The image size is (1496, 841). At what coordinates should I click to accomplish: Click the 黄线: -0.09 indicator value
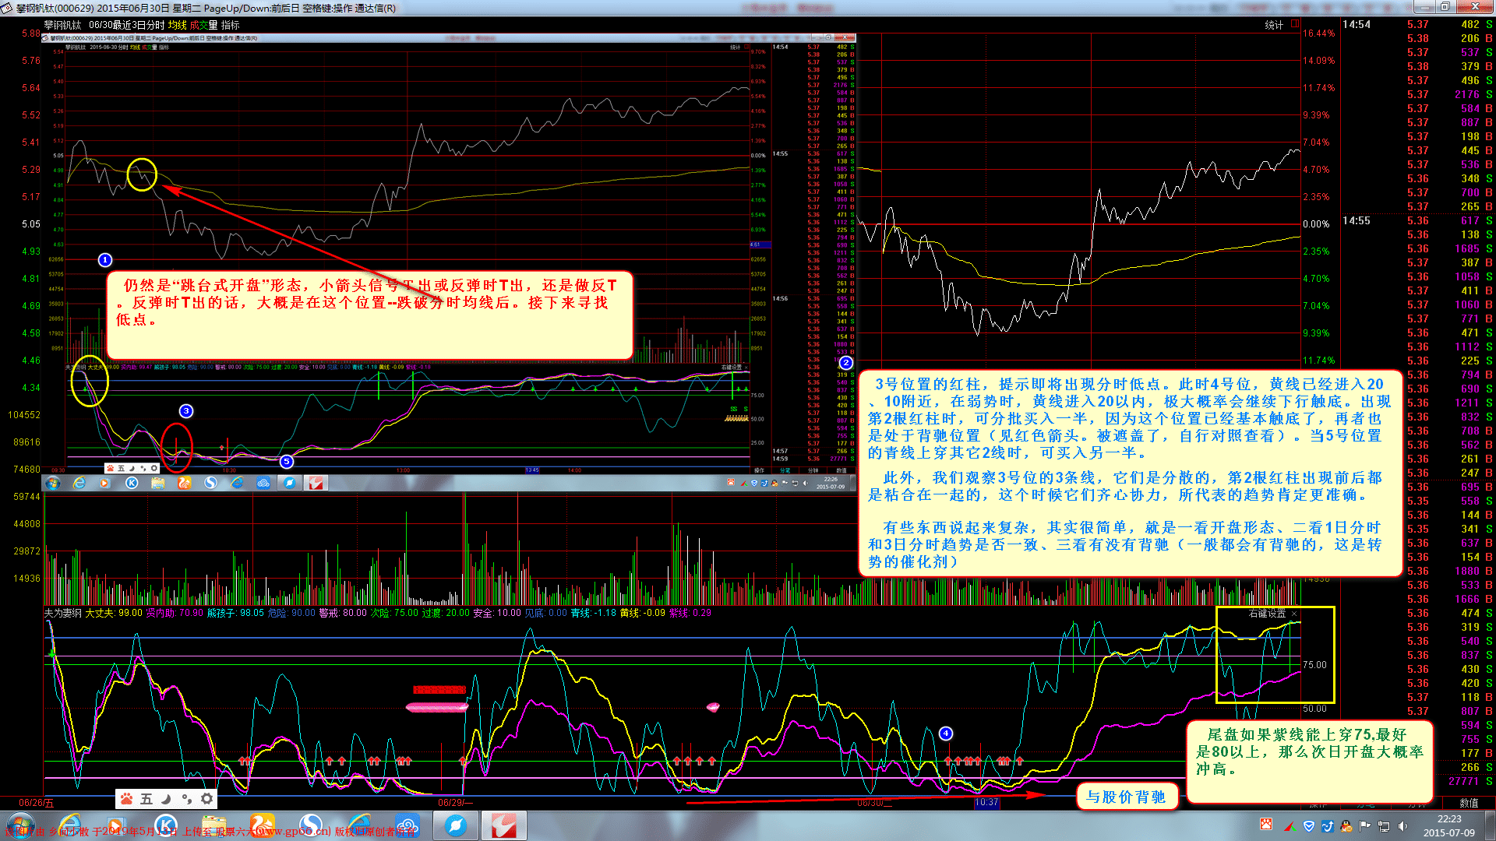643,613
